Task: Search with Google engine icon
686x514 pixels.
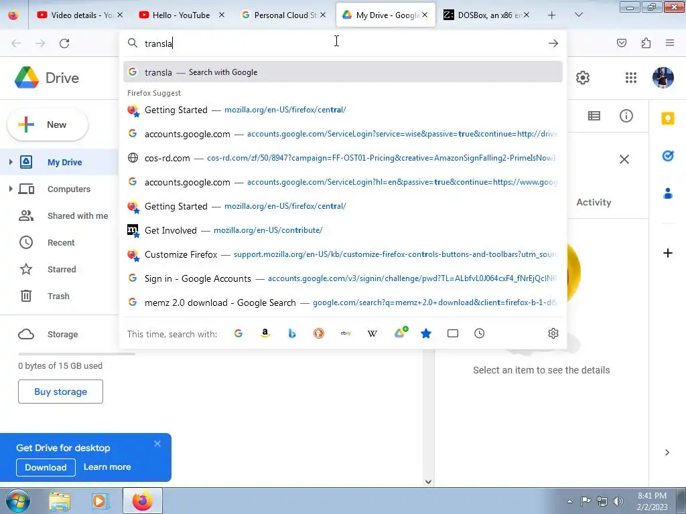Action: 238,333
